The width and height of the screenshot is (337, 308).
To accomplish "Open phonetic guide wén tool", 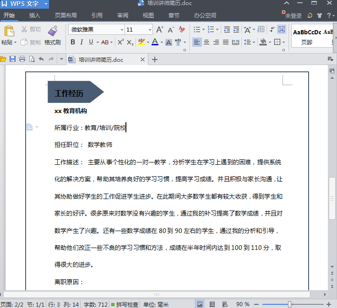I will pyautogui.click(x=178, y=42).
